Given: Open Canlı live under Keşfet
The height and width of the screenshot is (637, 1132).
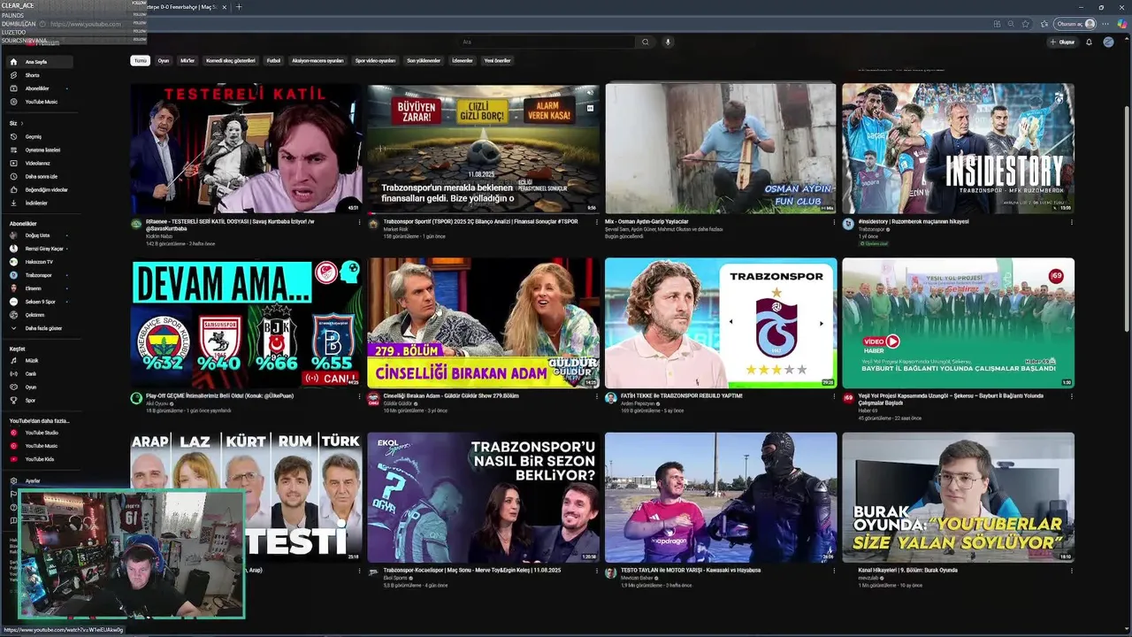Looking at the screenshot, I should (38, 373).
